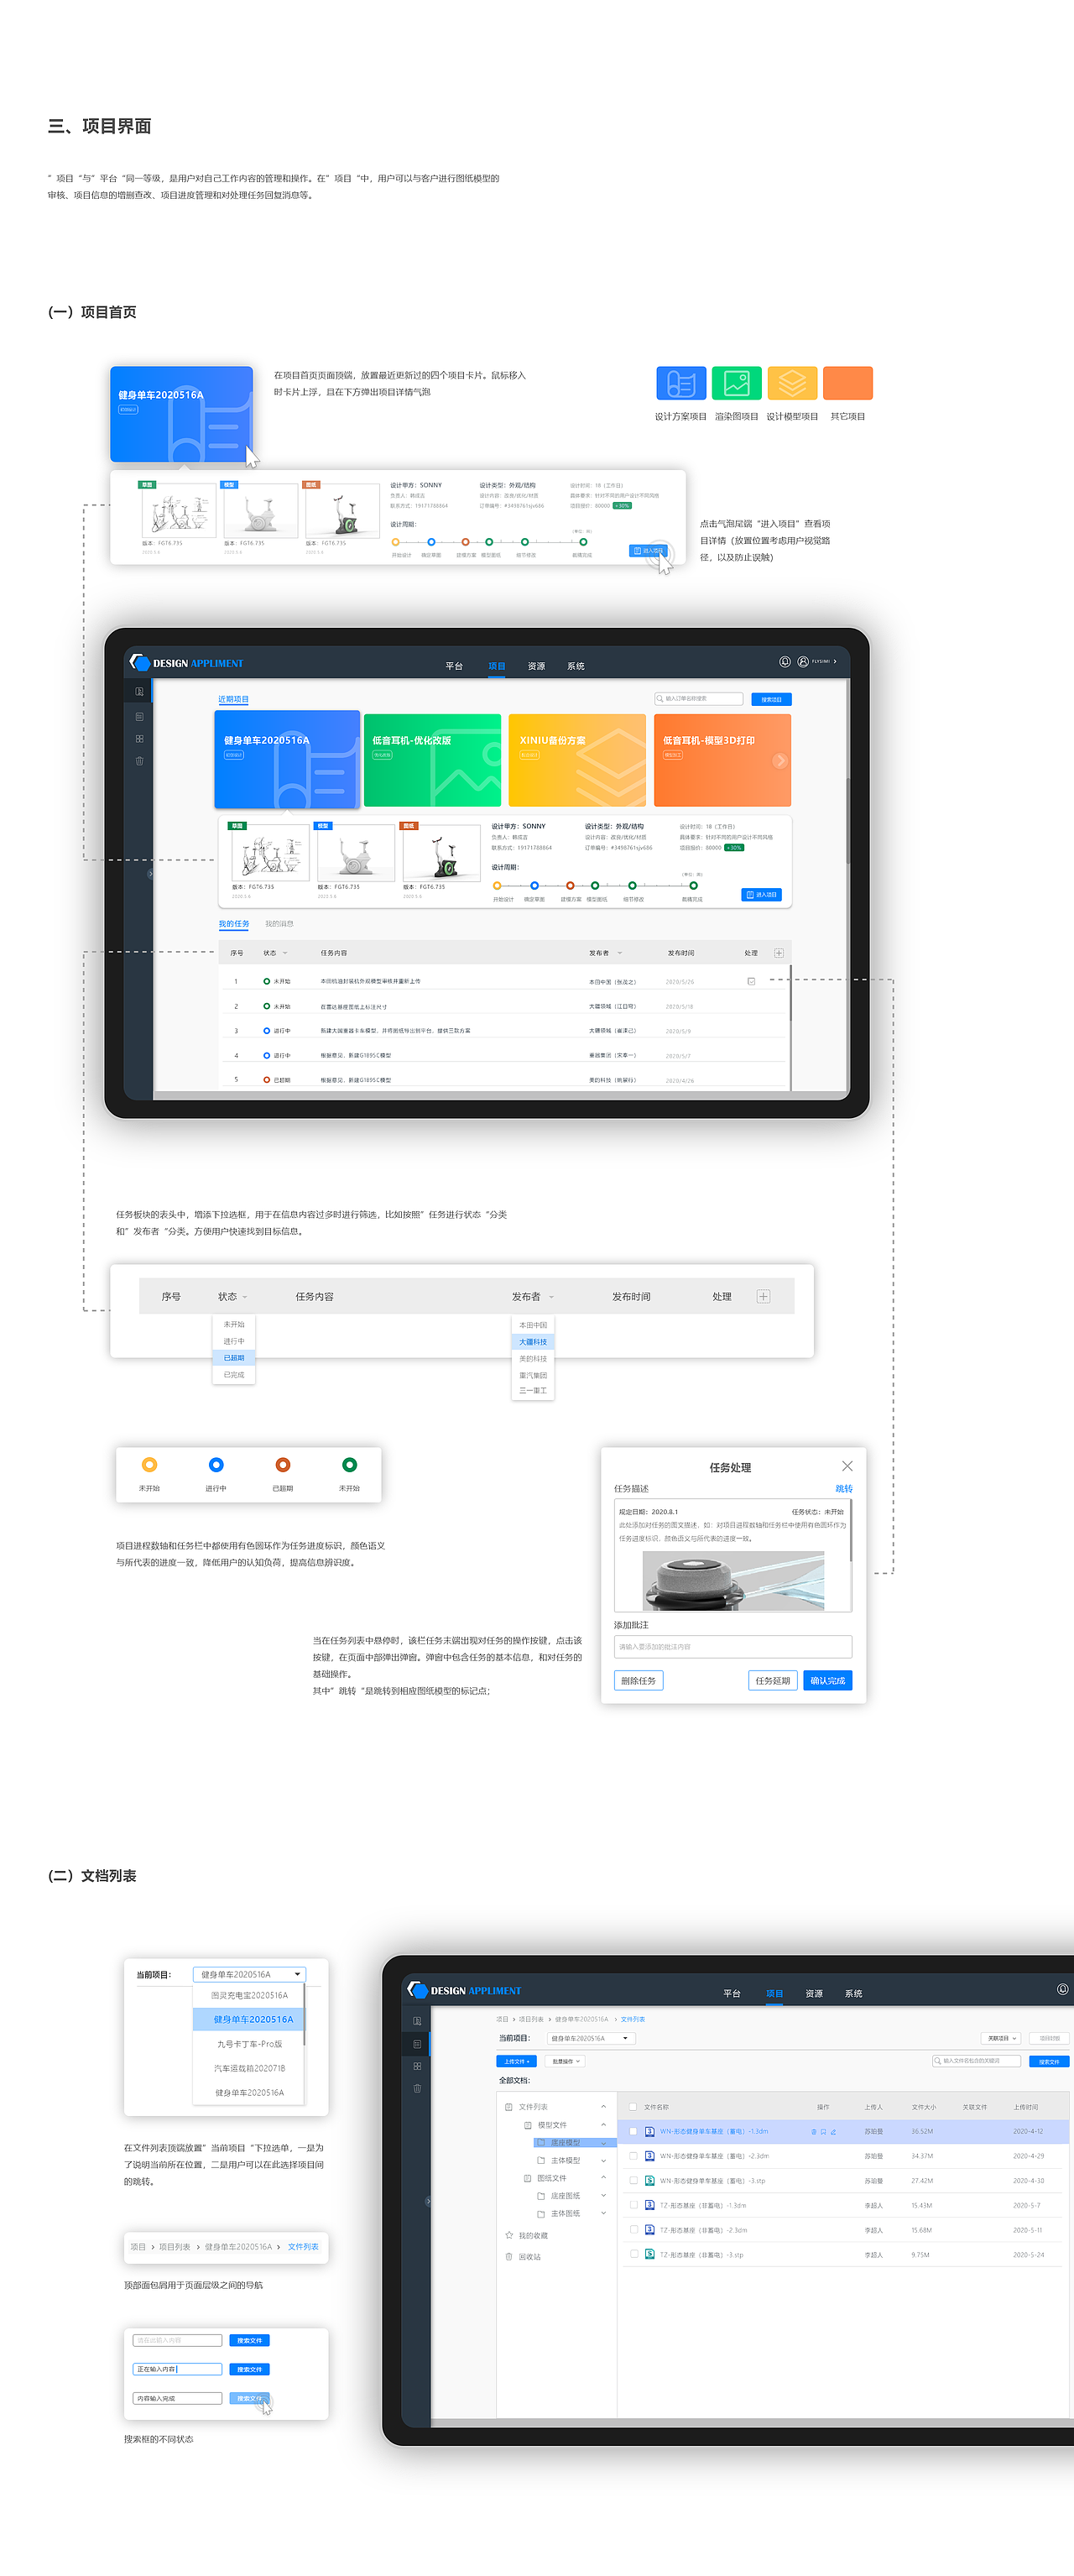
Task: Click the task handle icon in task row 1
Action: coord(751,981)
